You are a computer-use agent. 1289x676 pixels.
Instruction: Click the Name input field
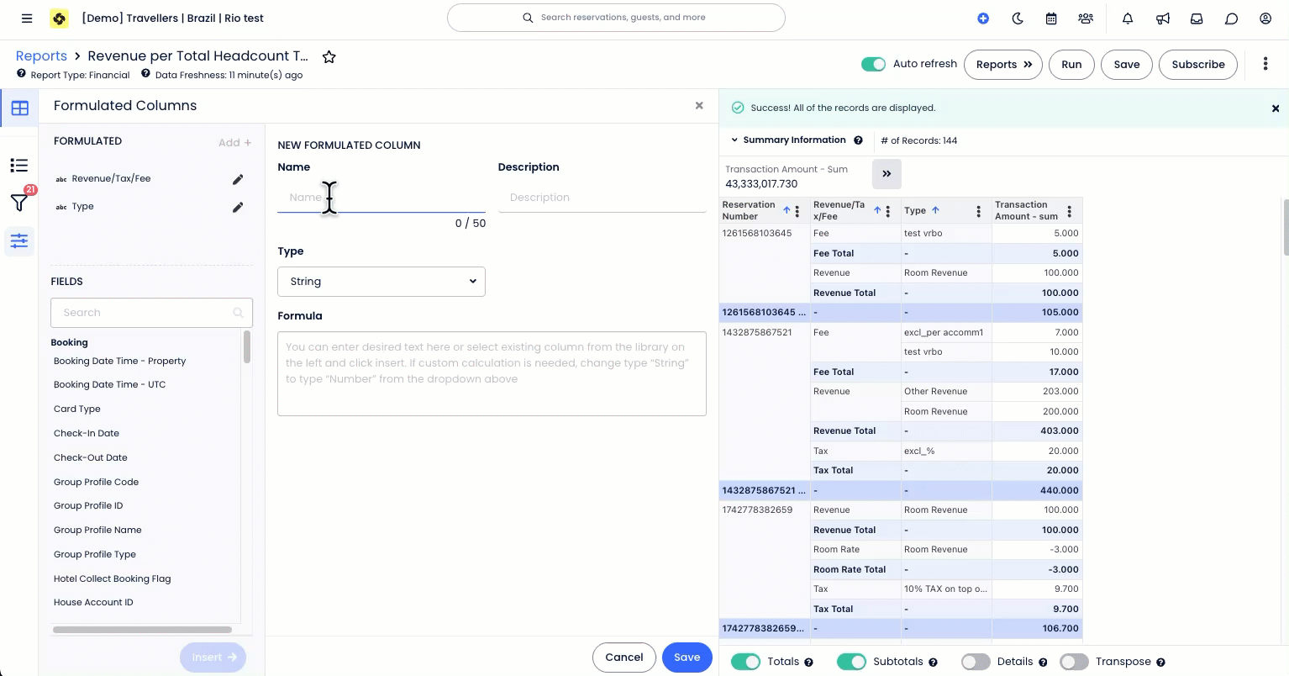(381, 197)
